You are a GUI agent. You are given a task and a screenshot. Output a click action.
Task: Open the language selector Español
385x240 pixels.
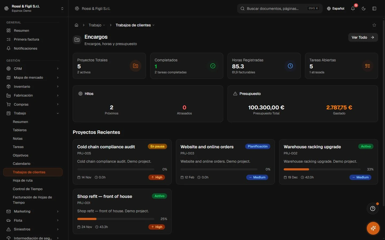336,9
